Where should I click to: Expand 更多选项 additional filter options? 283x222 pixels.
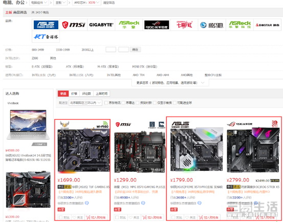[170, 83]
